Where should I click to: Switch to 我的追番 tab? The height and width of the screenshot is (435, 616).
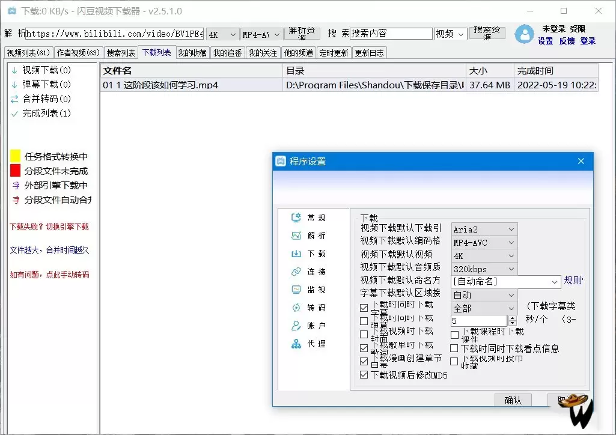coord(227,53)
